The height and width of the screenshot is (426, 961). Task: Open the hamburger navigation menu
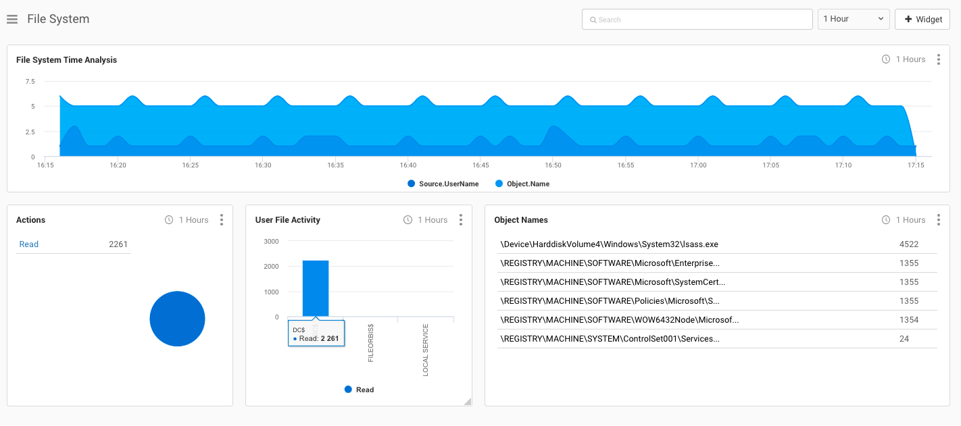(x=12, y=20)
